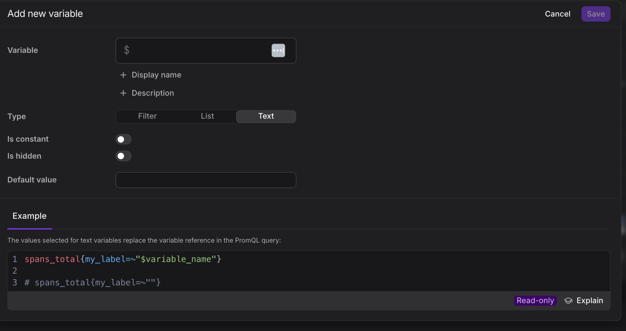Screen dimensions: 626x331
Task: Click the 'Is constant' label
Action: pyautogui.click(x=28, y=139)
